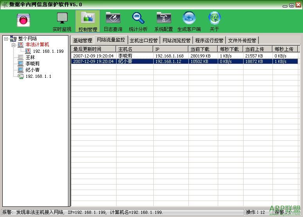This screenshot has width=303, height=217.
Task: Click the app logo in title bar
Action: tap(5, 4)
